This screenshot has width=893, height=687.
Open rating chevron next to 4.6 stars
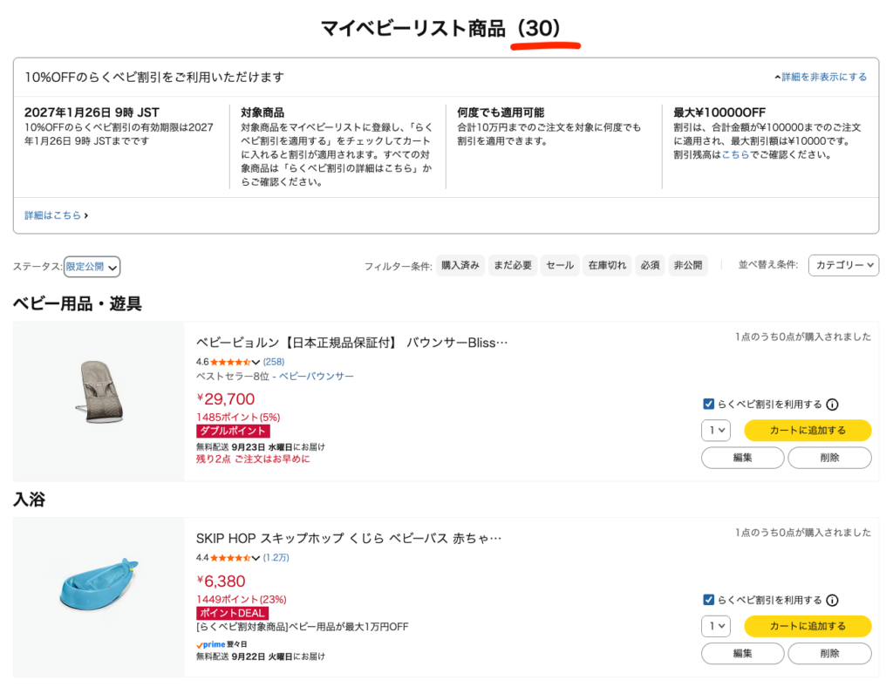coord(256,362)
